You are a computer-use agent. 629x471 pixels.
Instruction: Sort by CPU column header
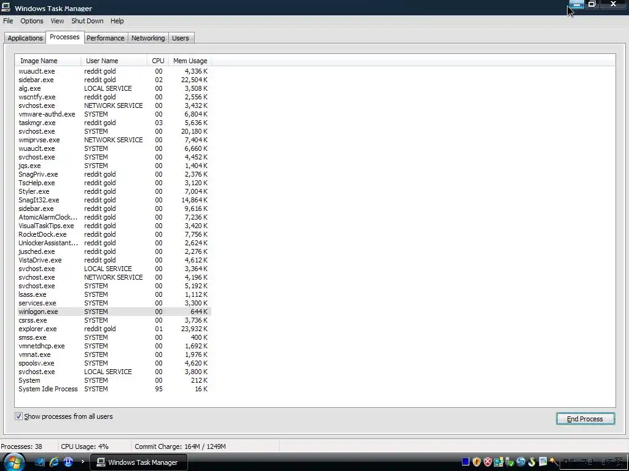coord(158,61)
